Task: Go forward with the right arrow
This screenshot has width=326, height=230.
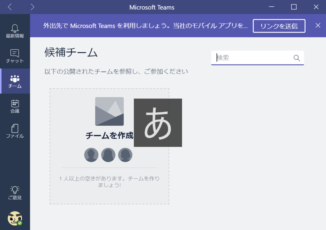Action: pos(32,7)
